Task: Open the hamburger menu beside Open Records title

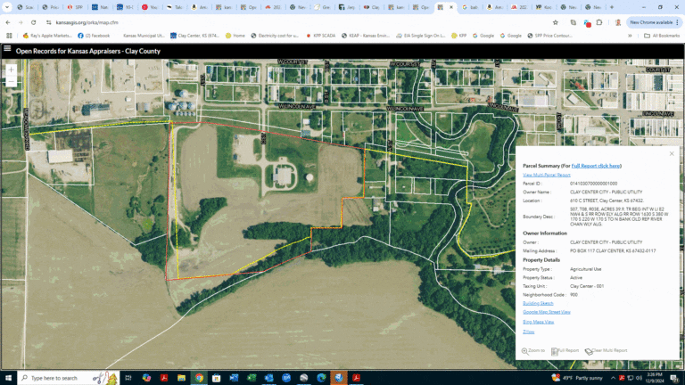Action: pos(7,50)
